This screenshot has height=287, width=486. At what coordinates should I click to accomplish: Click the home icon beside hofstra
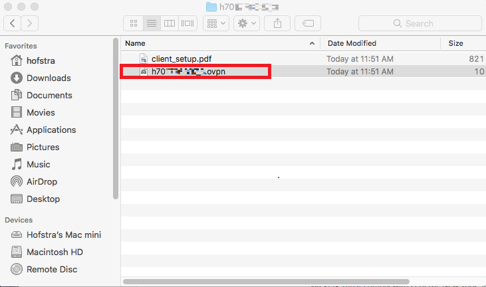click(17, 60)
